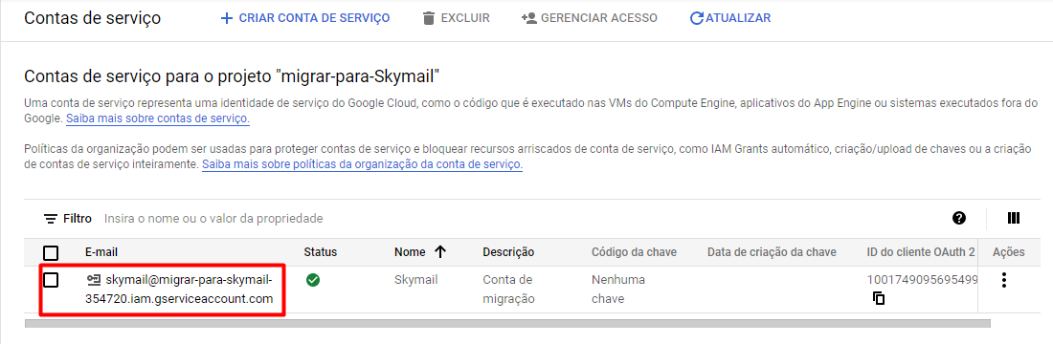Screen dimensions: 1053x344
Task: Check the skymail service account row
Action: pyautogui.click(x=51, y=280)
